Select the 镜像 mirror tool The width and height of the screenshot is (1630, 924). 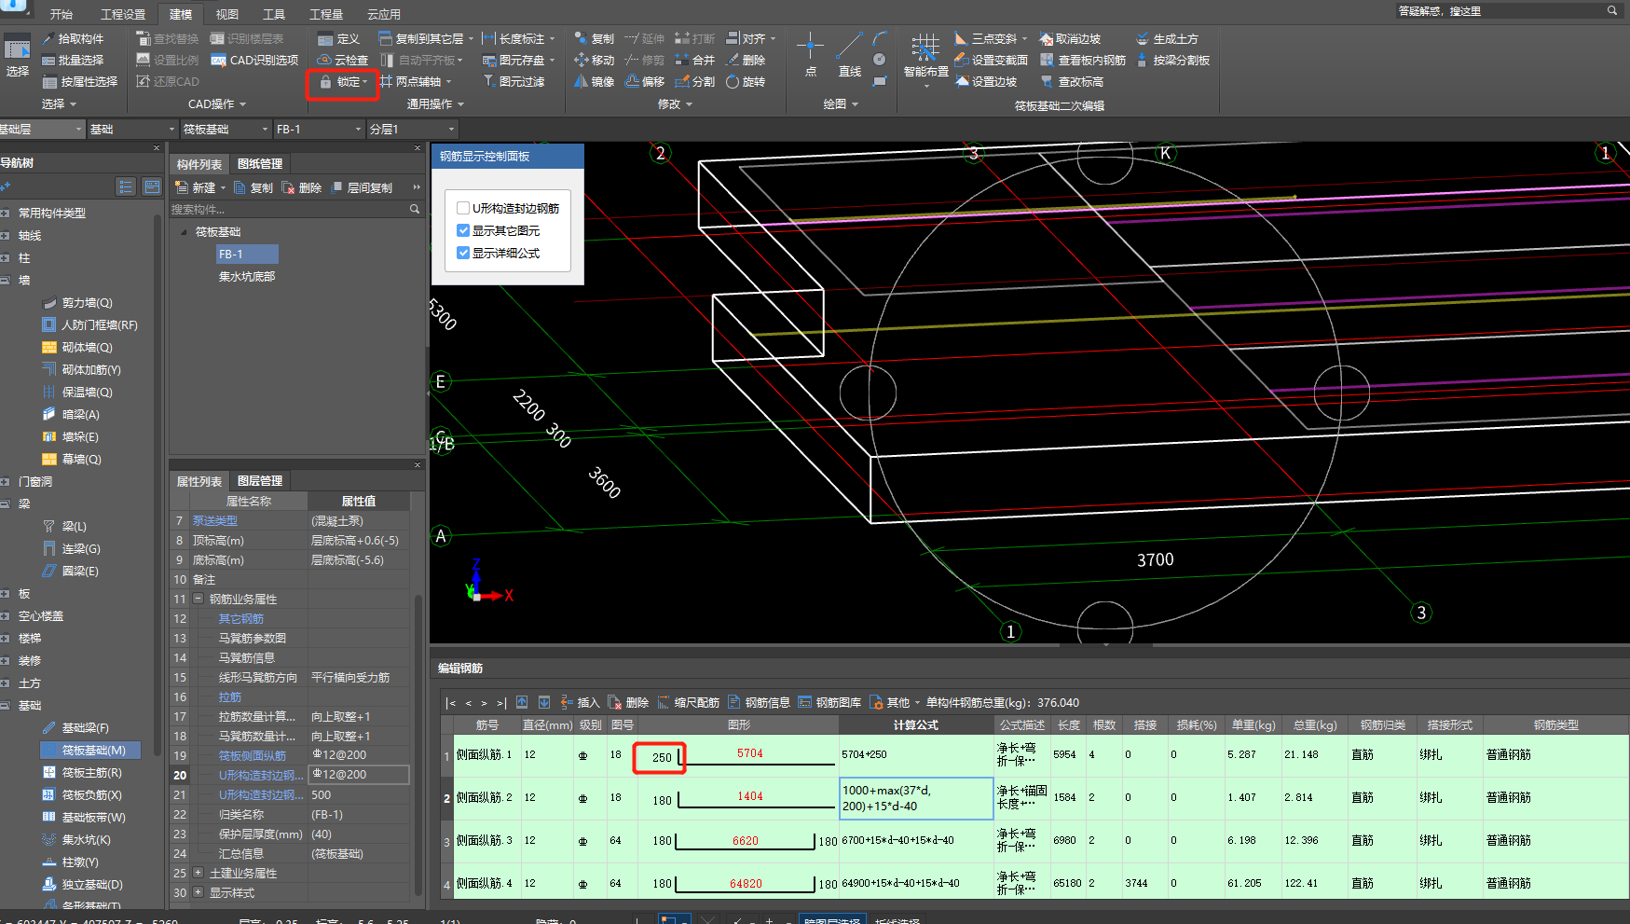tap(594, 82)
